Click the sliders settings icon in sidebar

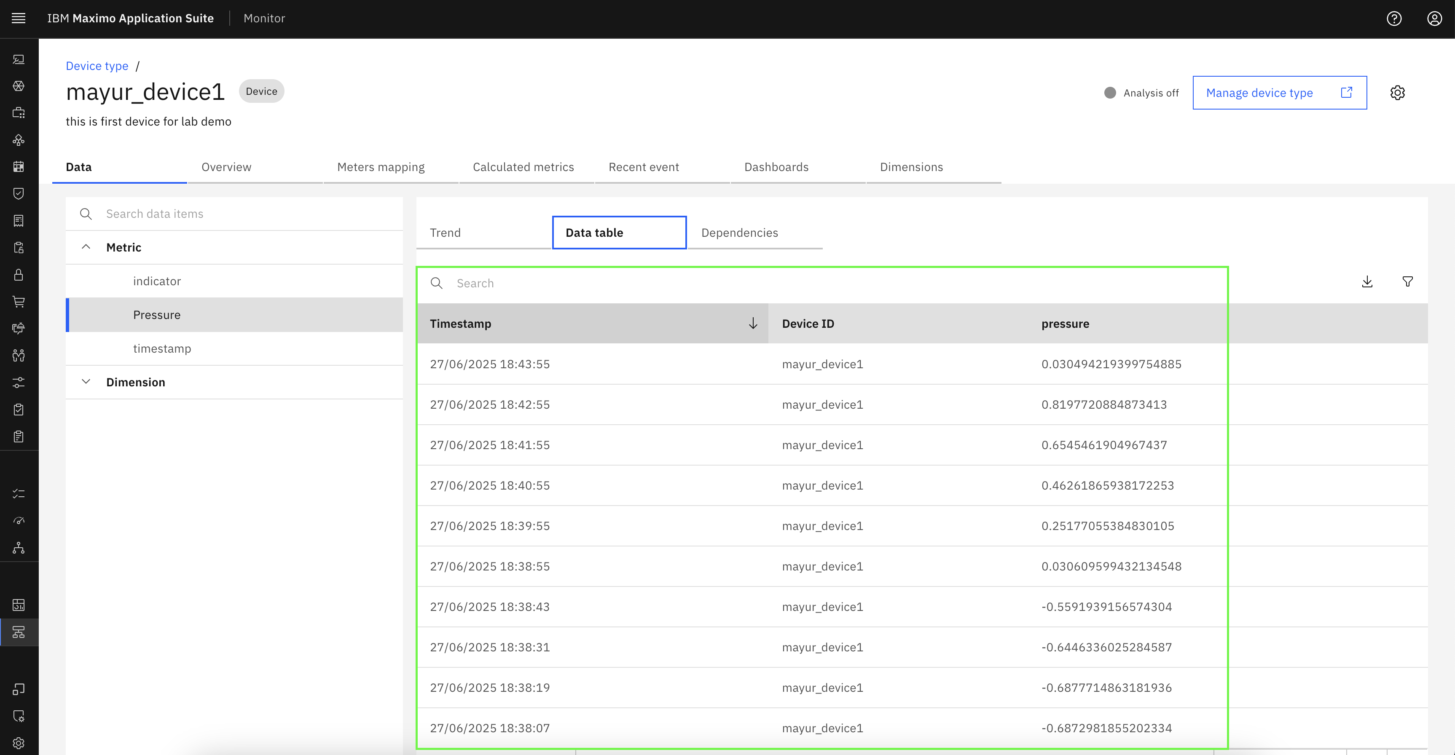tap(19, 382)
